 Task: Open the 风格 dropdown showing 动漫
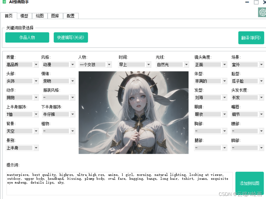[58, 65]
